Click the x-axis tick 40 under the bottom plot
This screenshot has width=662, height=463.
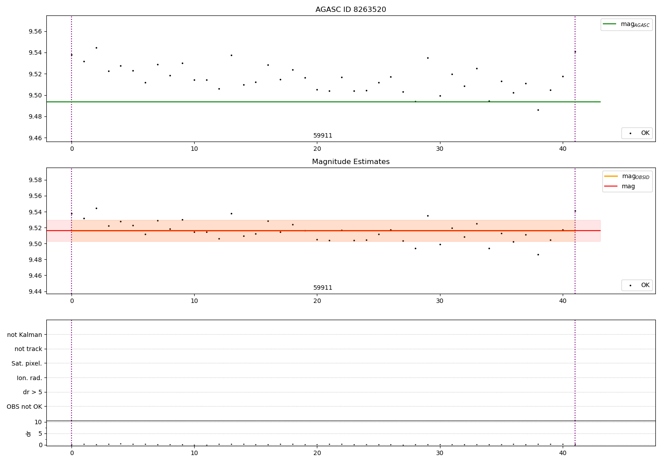(x=562, y=452)
